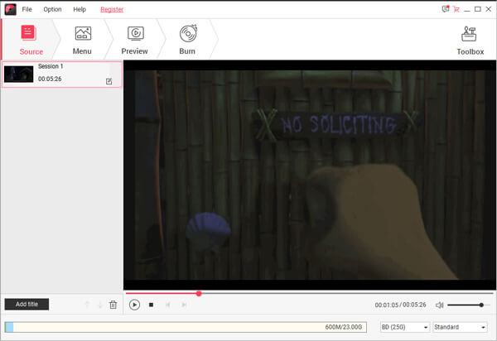The image size is (497, 341).
Task: Click the Session 1 title text
Action: click(51, 66)
